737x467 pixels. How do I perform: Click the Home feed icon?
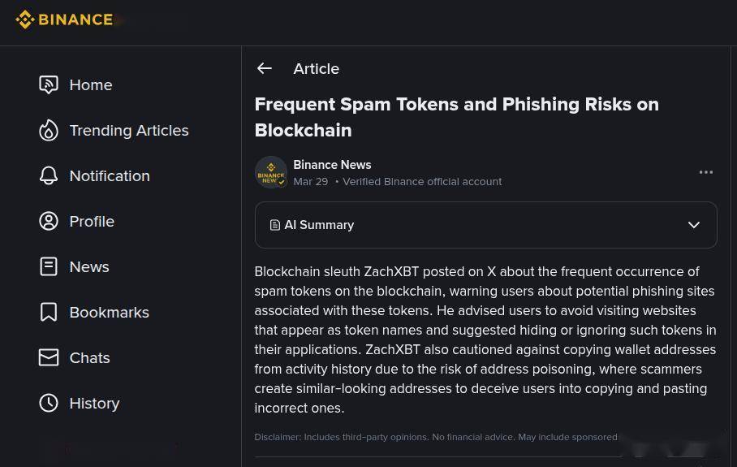(49, 84)
